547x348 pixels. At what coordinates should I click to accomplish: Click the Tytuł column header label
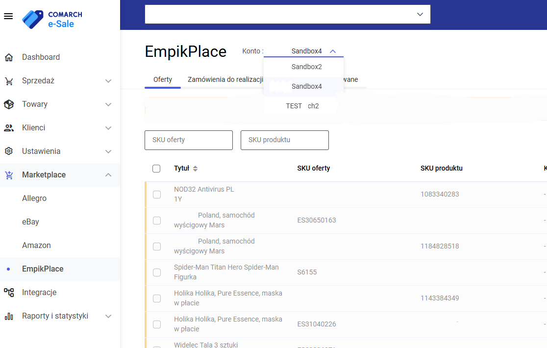coord(181,169)
